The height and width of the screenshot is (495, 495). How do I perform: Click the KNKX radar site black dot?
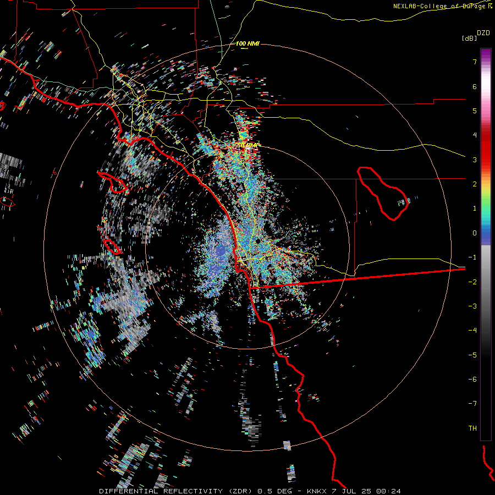pos(258,241)
